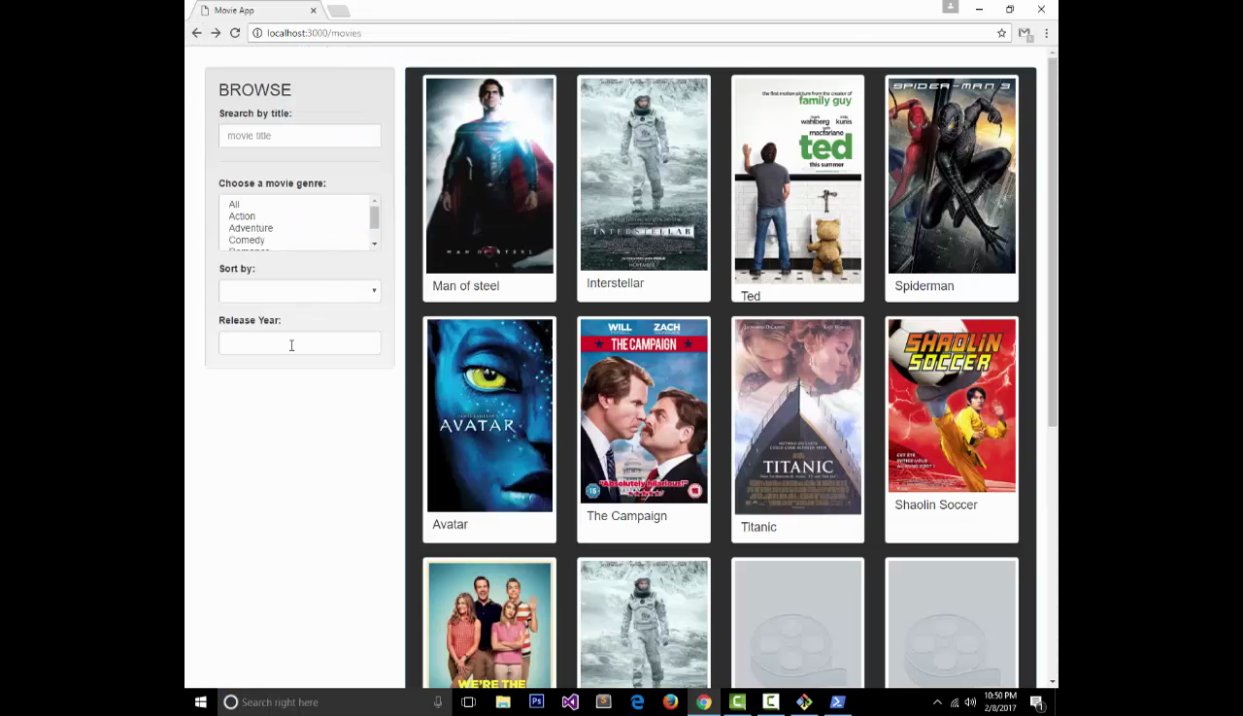Viewport: 1243px width, 716px height.
Task: Select Adventure in the genre list
Action: 251,228
